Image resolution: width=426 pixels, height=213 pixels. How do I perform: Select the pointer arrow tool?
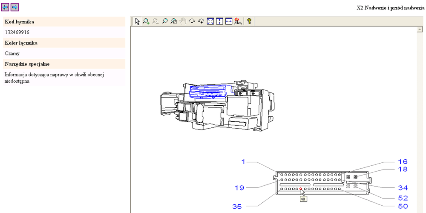coord(137,21)
